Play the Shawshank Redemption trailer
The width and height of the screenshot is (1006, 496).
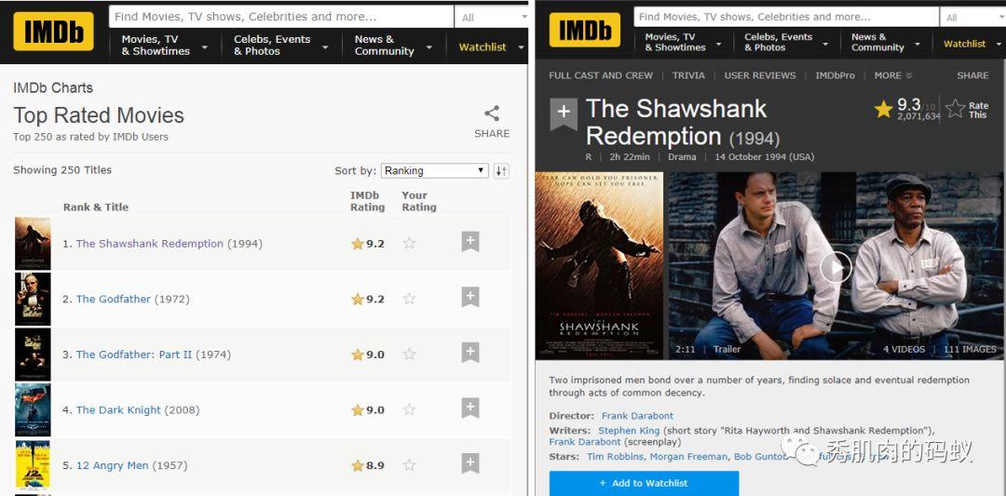coord(836,267)
